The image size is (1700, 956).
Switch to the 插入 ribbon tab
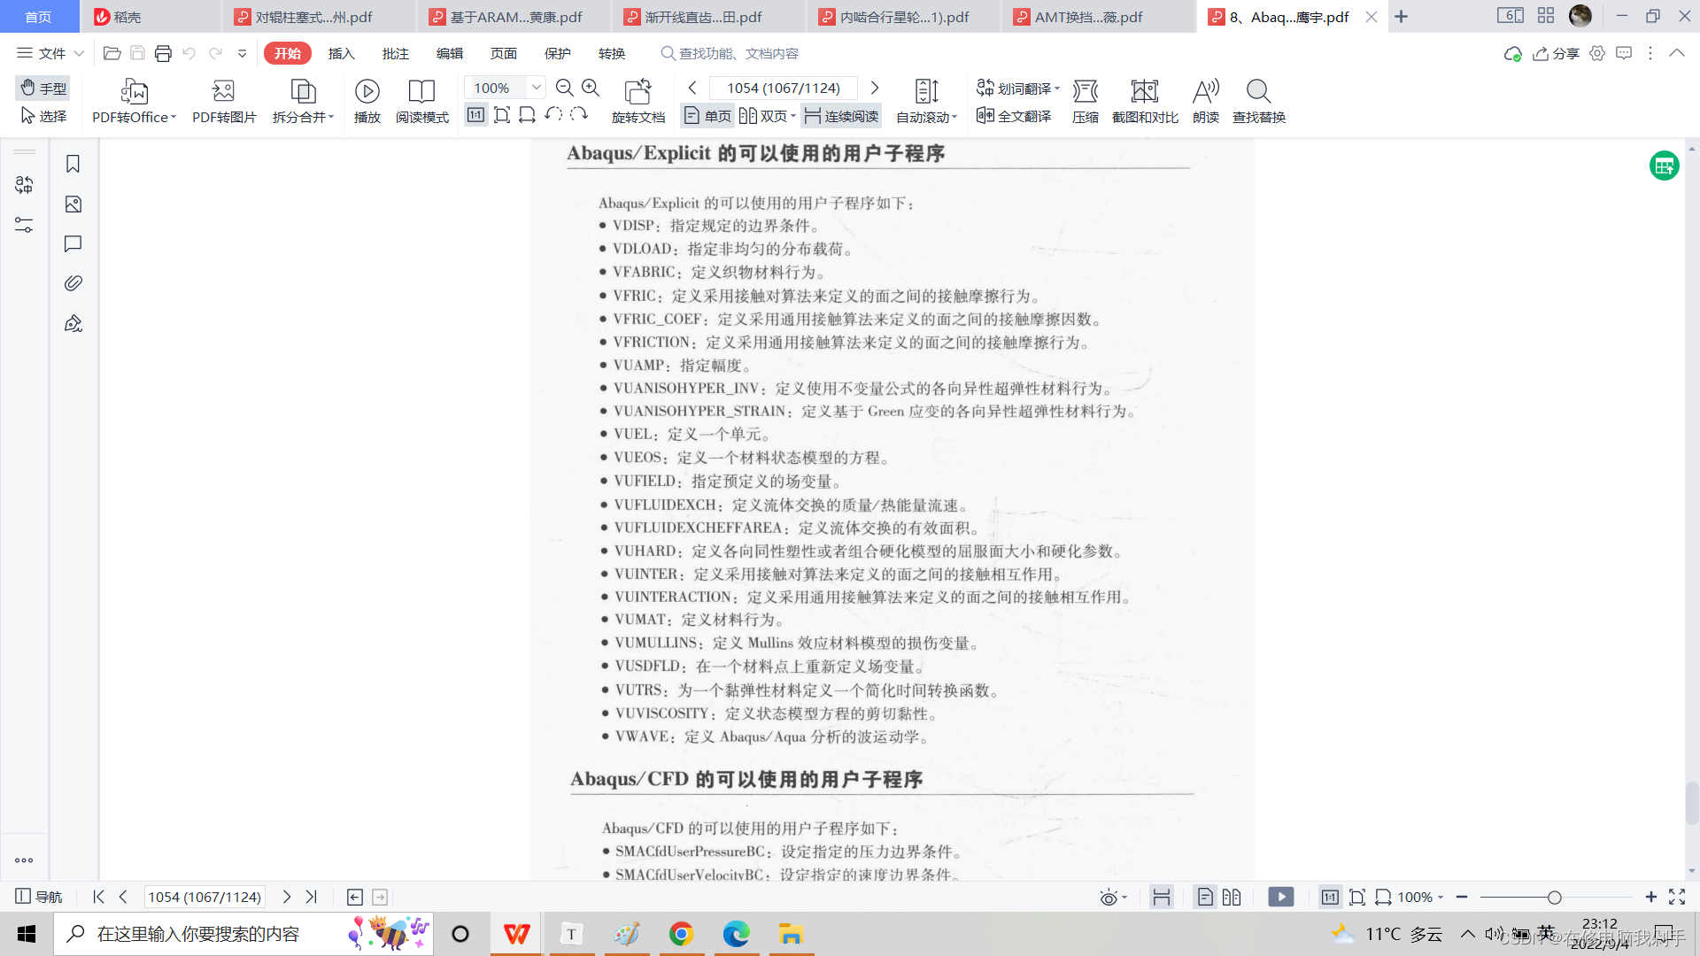(x=341, y=53)
